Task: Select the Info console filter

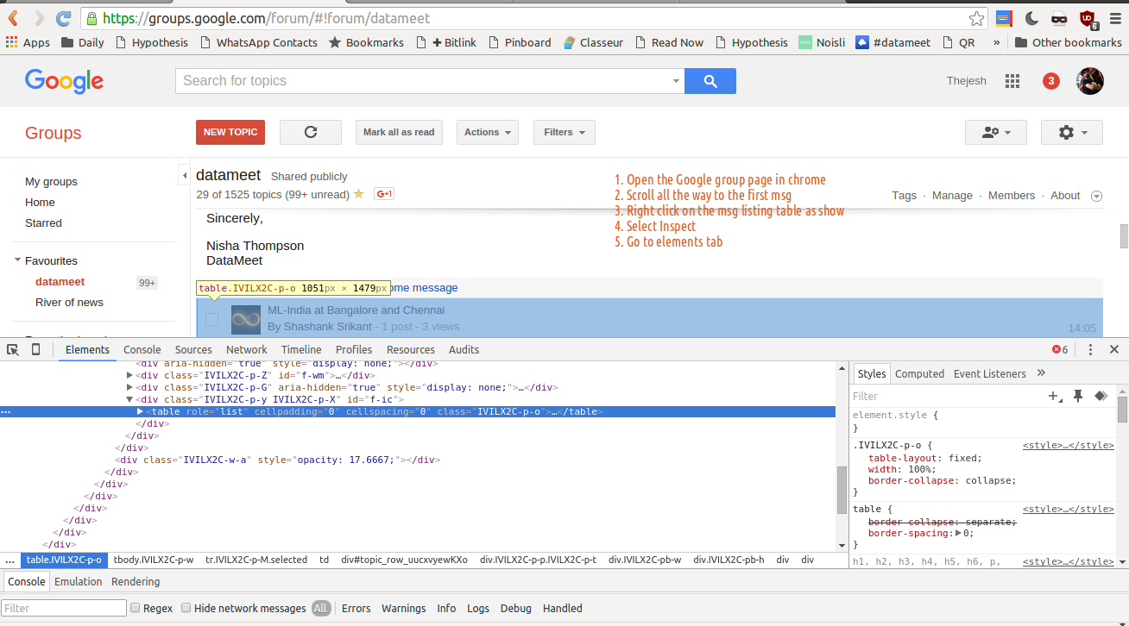Action: (446, 608)
